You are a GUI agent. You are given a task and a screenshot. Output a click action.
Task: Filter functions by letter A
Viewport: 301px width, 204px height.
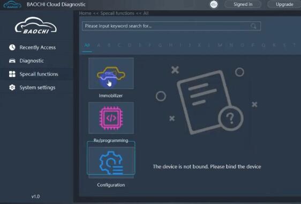click(99, 45)
